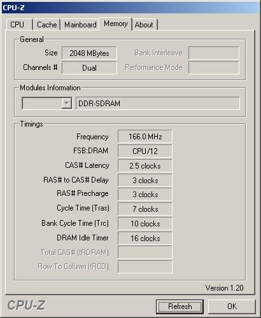
Task: Click the Refresh button
Action: (180, 307)
